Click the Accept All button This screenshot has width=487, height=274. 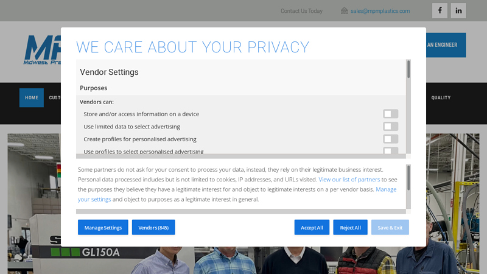coord(312,227)
